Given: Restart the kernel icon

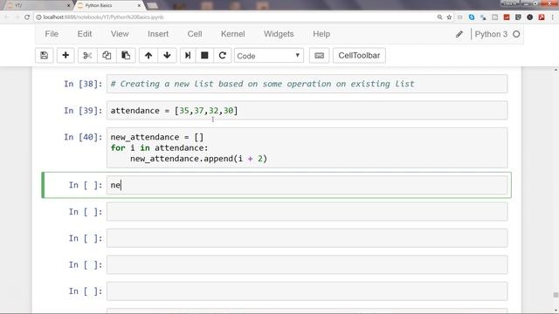Looking at the screenshot, I should pyautogui.click(x=223, y=56).
